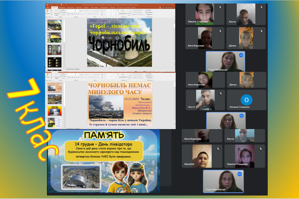Click Вставити paste icon in upper PowerPoint
The image size is (299, 199).
pyautogui.click(x=48, y=11)
